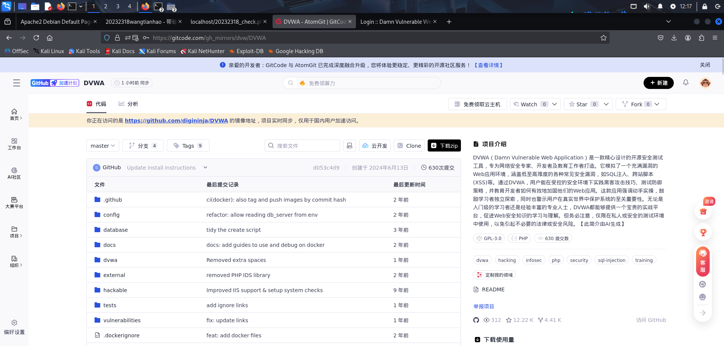Image resolution: width=724 pixels, height=346 pixels.
Task: Click in the 搜索文件 search field
Action: click(x=302, y=145)
